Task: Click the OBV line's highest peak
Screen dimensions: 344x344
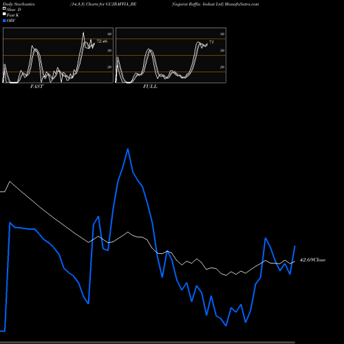Action: point(128,149)
